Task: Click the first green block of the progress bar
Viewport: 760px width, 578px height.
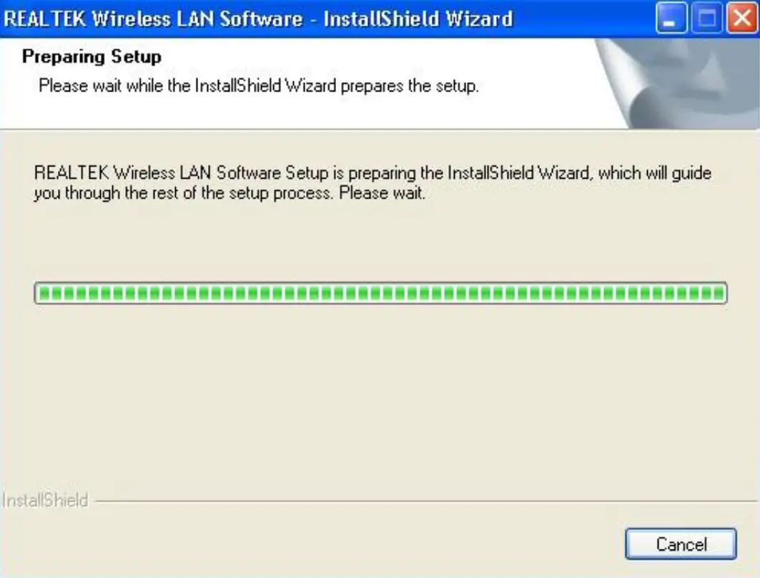Action: pyautogui.click(x=44, y=293)
